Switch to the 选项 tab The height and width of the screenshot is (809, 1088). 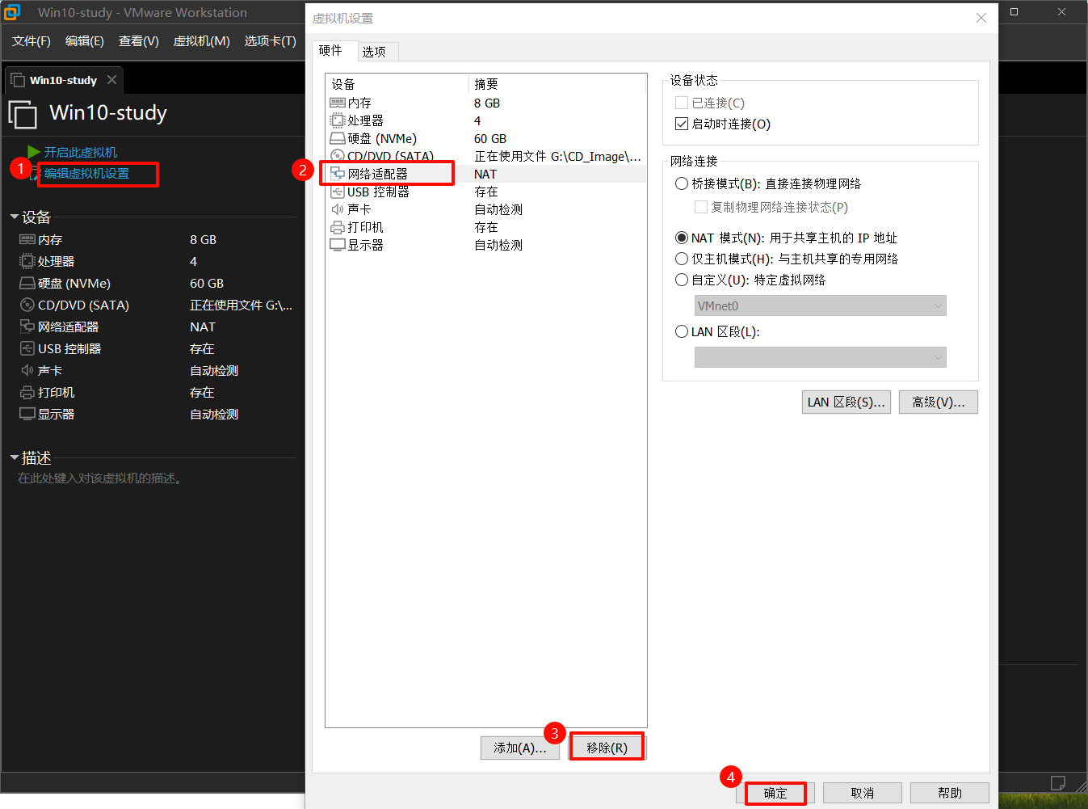tap(374, 52)
